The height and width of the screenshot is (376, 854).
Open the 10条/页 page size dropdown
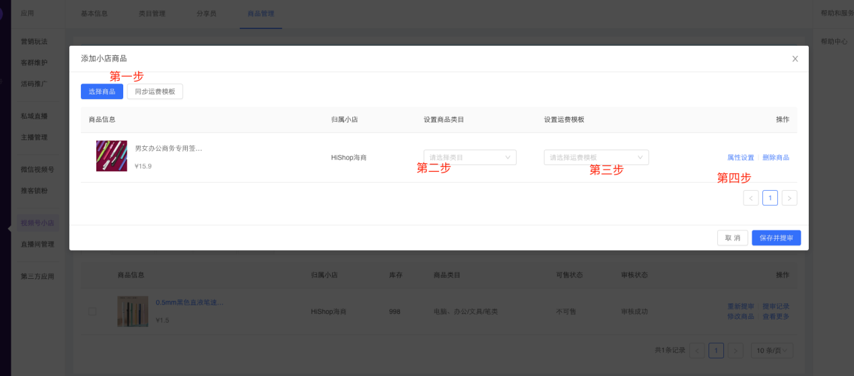[x=771, y=350]
